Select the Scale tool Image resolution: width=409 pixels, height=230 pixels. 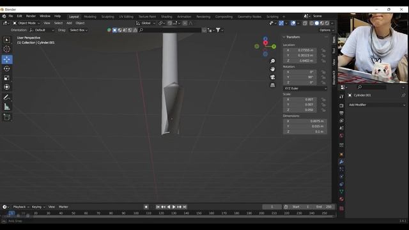click(x=7, y=78)
